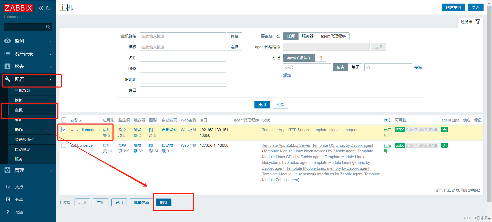Open 主机群组 under configuration

[32, 91]
